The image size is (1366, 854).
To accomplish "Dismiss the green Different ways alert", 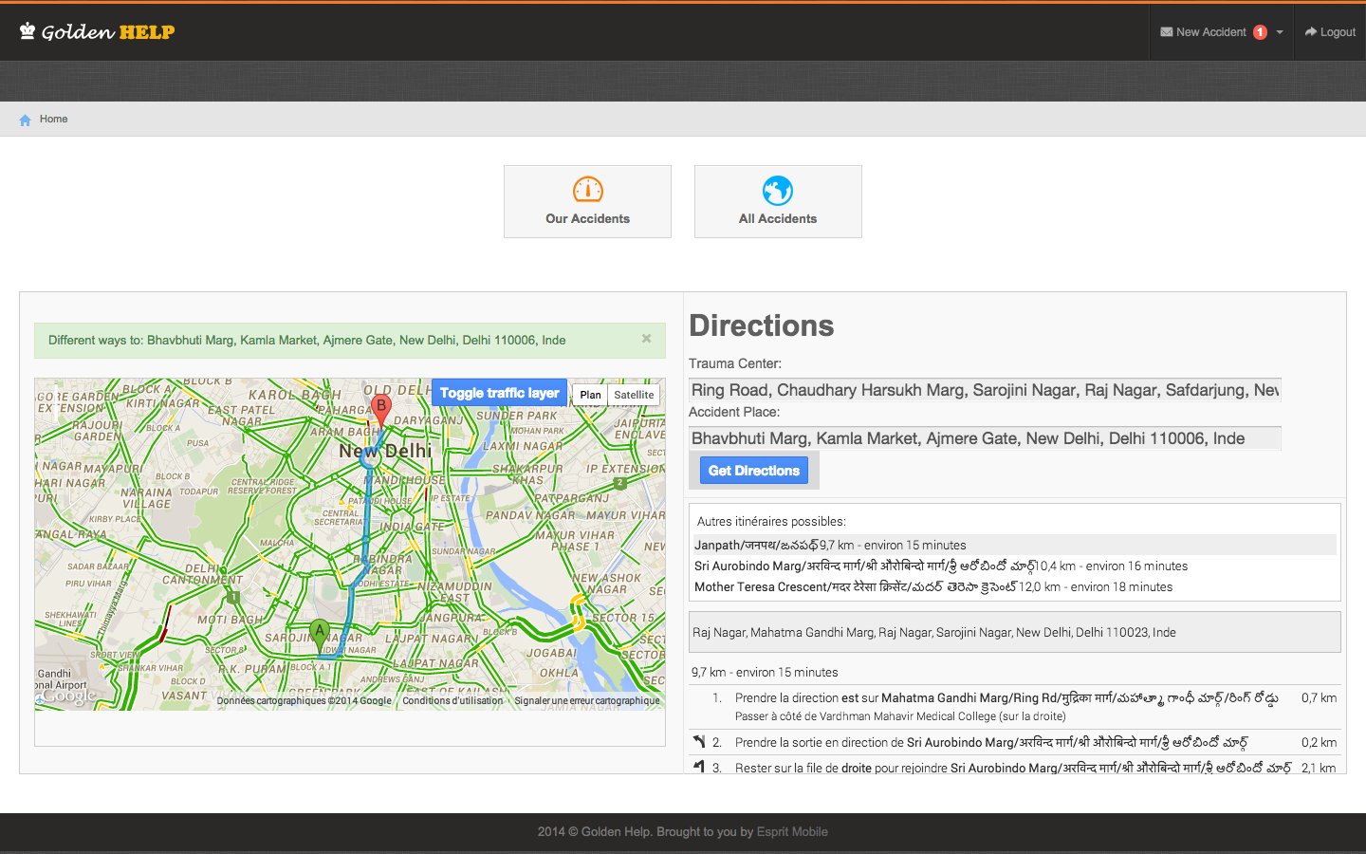I will (x=646, y=339).
